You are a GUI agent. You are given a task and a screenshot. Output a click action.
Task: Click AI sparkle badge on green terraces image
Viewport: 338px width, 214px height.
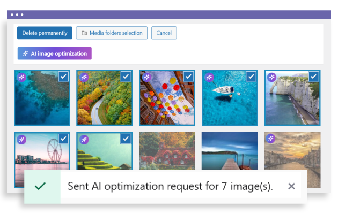pos(84,140)
